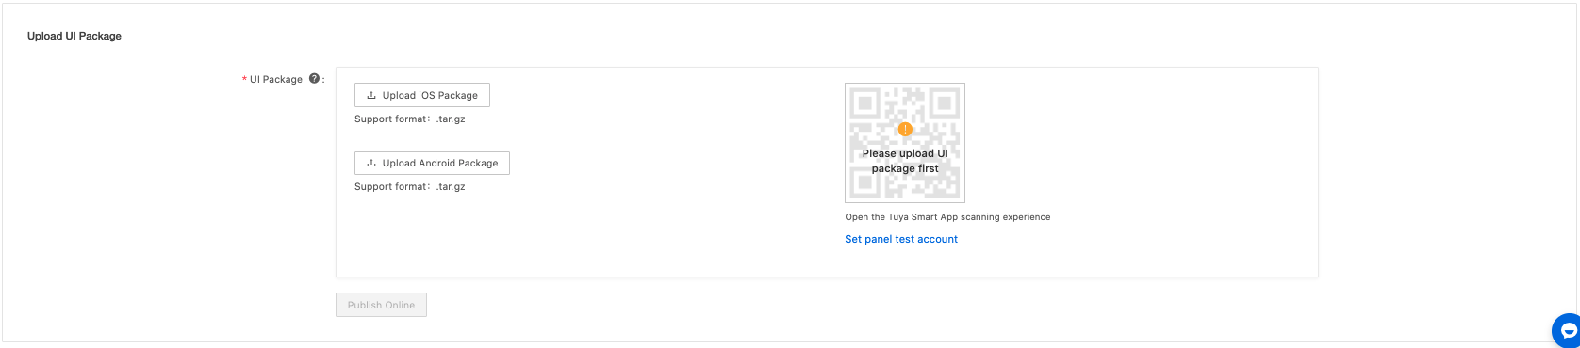Click the 'Please upload UI package first' message
This screenshot has height=348, width=1580.
(x=905, y=161)
